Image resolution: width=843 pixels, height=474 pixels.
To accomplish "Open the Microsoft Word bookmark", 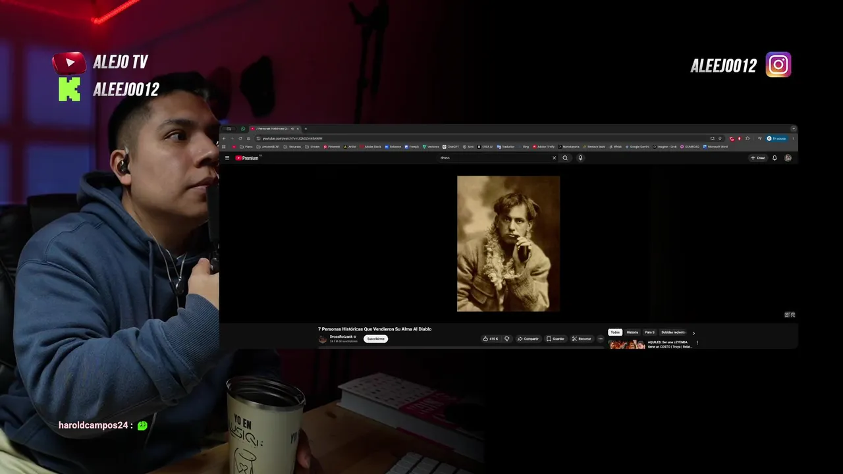I will 715,147.
